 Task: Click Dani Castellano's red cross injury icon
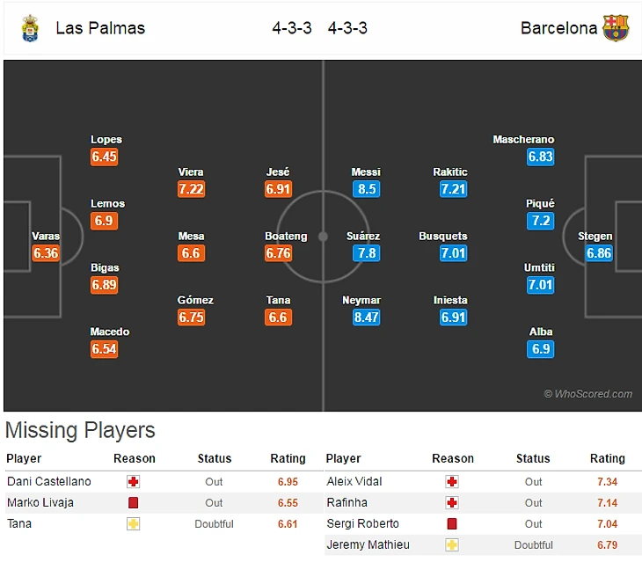133,482
